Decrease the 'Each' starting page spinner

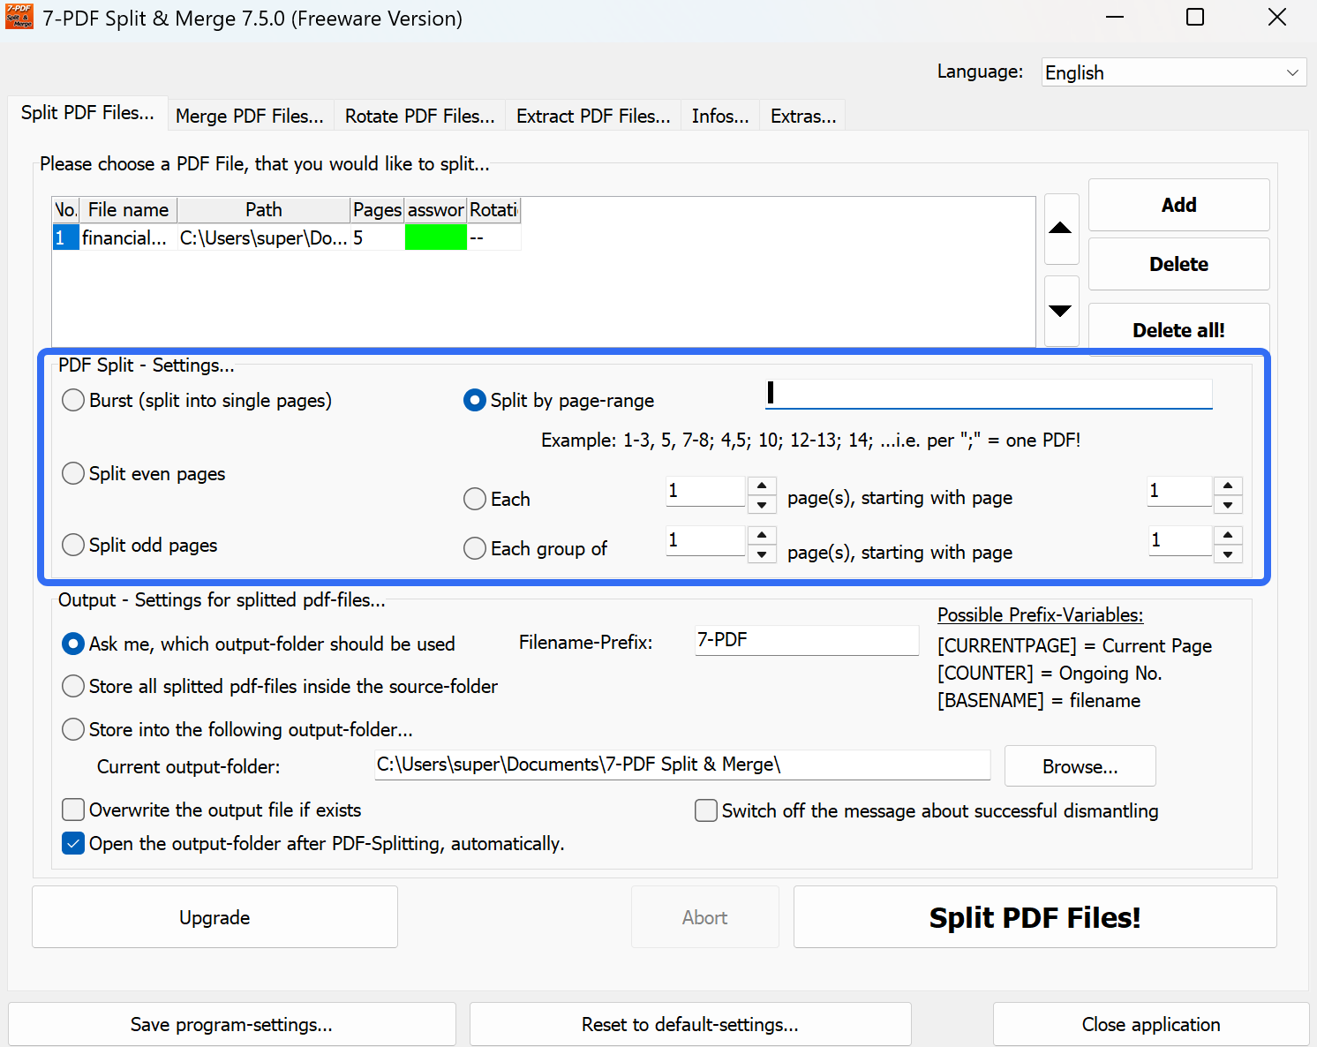(1228, 505)
